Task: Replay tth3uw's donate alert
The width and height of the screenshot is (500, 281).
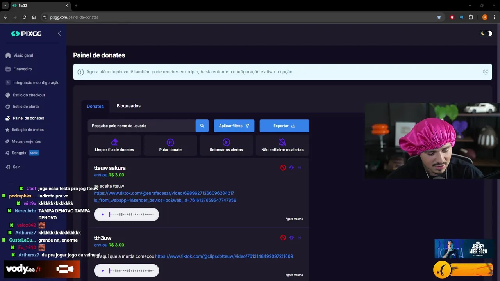Action: pyautogui.click(x=291, y=237)
